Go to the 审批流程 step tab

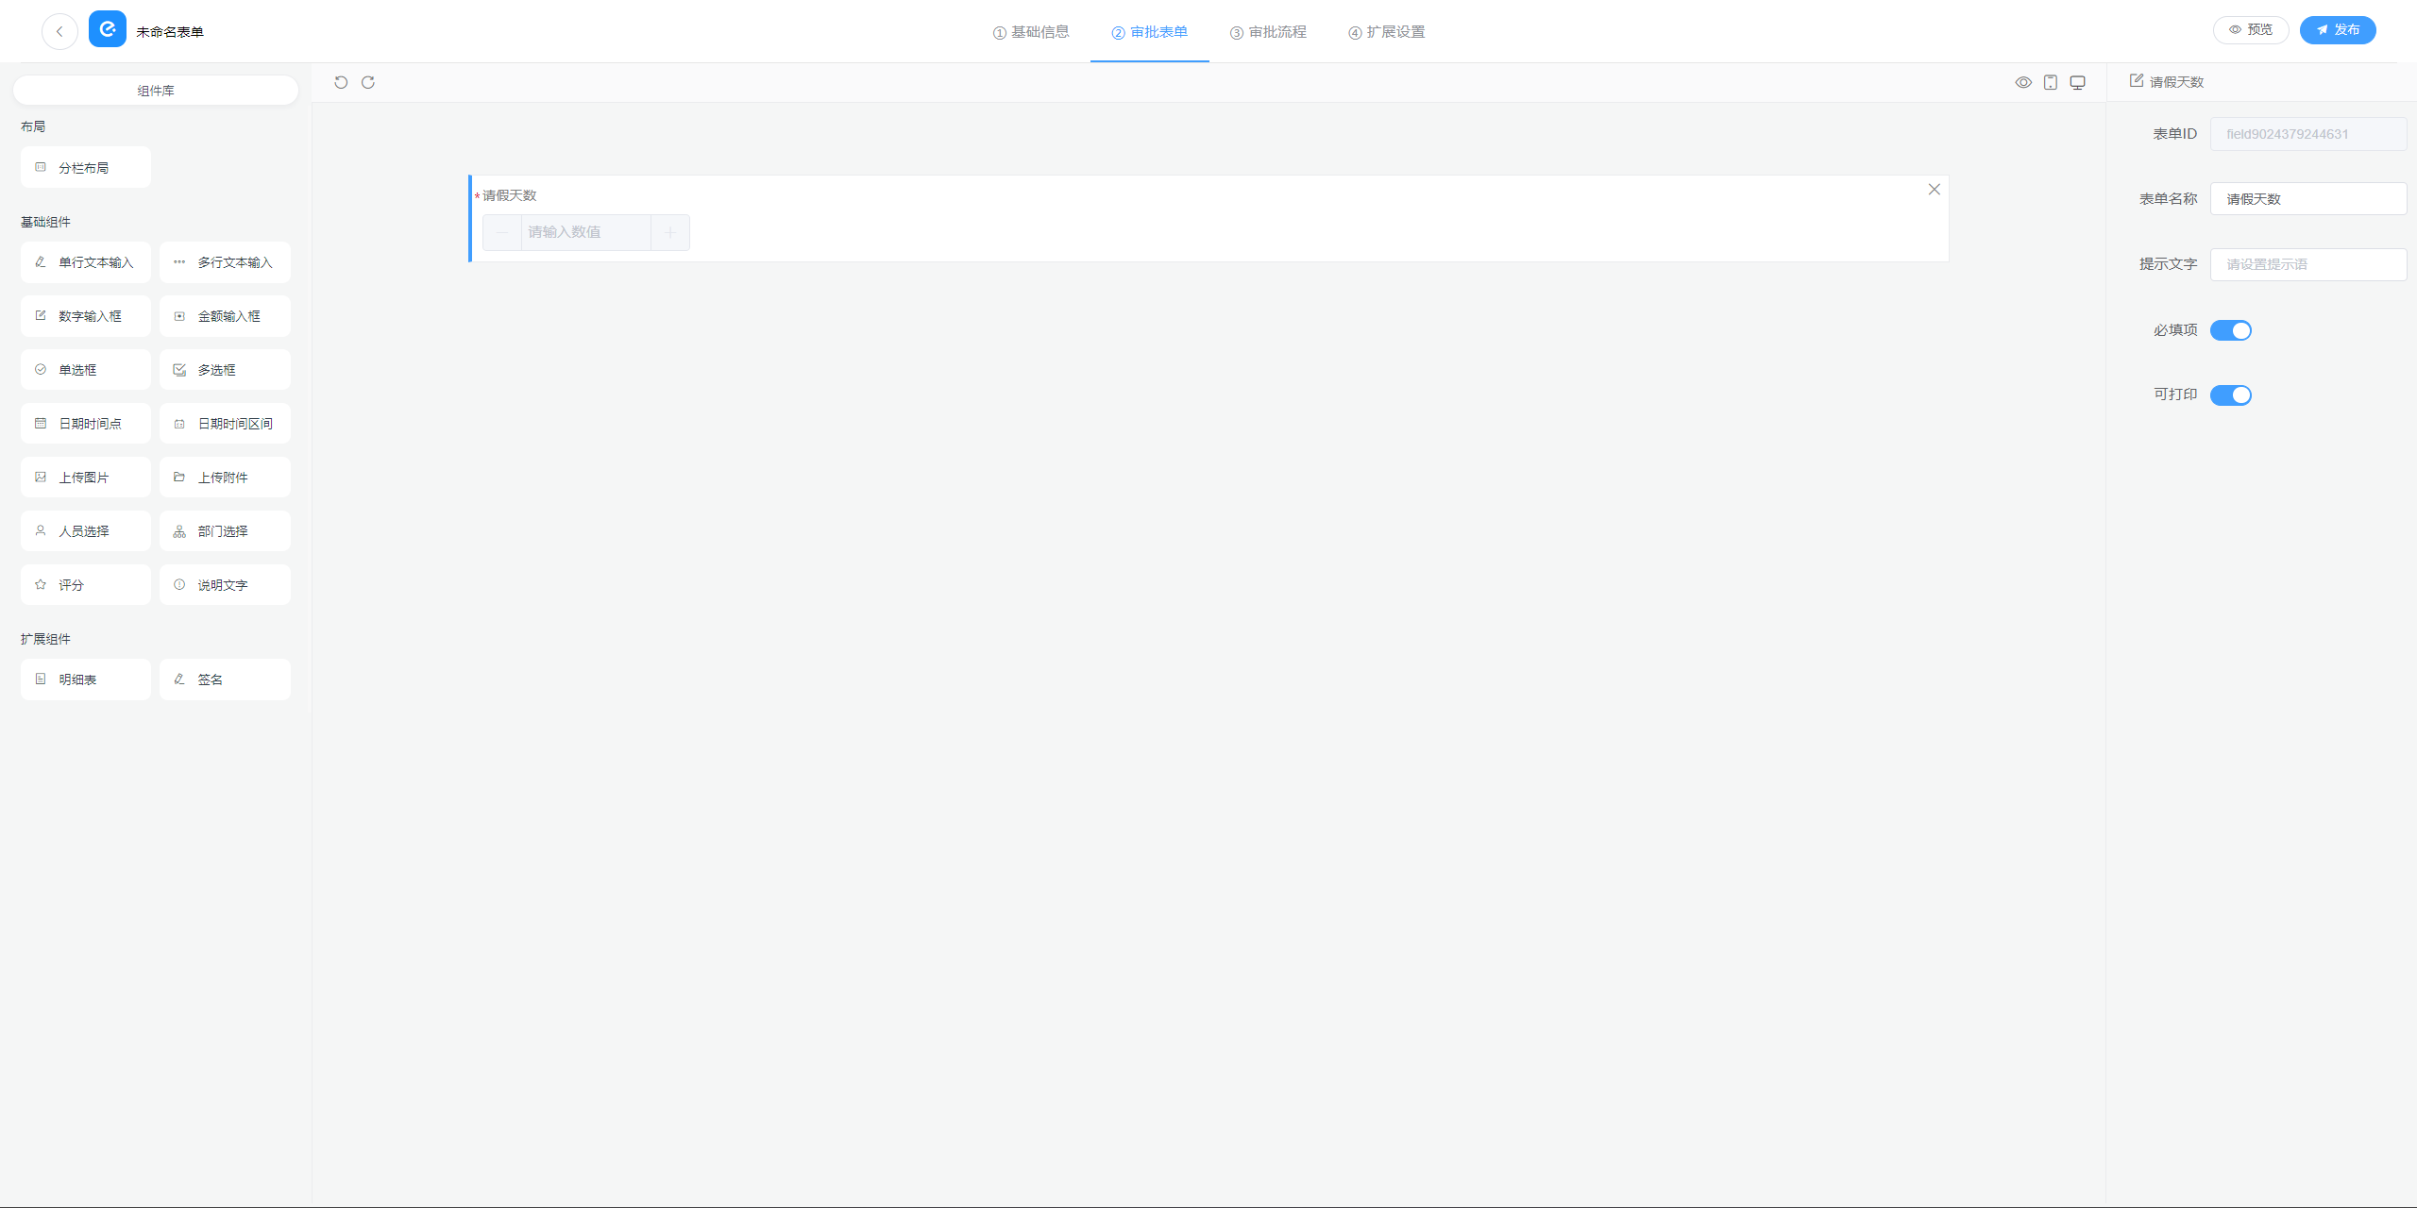pyautogui.click(x=1268, y=32)
